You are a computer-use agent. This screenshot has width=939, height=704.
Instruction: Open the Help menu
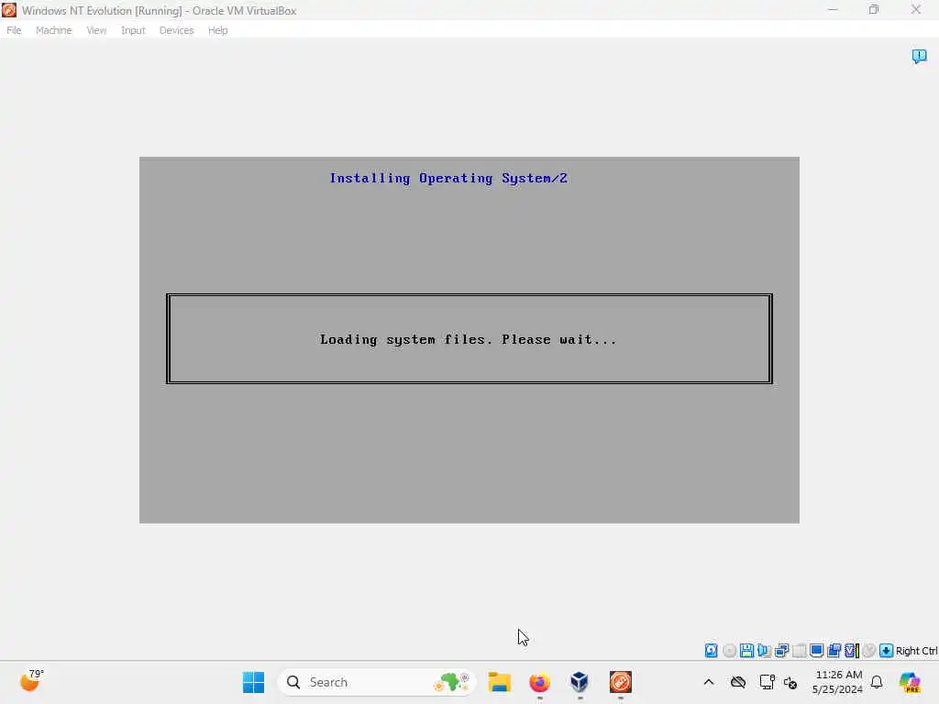pos(218,30)
